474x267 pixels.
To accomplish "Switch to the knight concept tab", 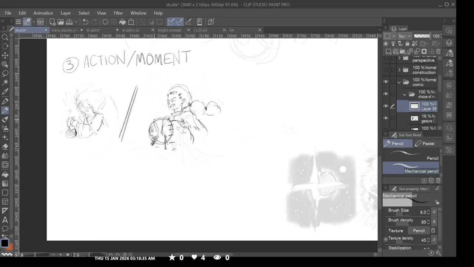I will click(170, 30).
